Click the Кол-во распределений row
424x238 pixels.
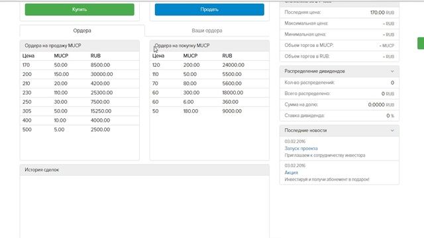pos(339,83)
